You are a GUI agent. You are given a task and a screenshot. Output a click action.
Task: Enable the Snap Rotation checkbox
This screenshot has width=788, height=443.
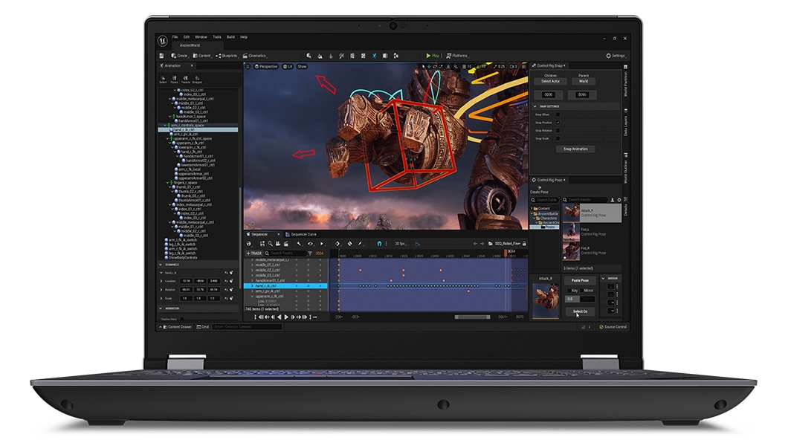pos(558,129)
